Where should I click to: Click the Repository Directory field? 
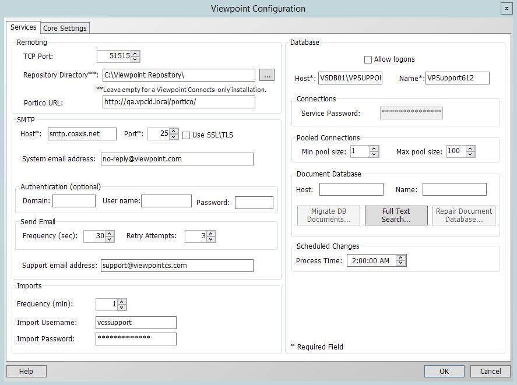pos(179,75)
